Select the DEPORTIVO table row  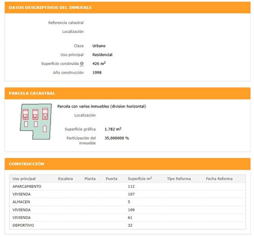127,225
